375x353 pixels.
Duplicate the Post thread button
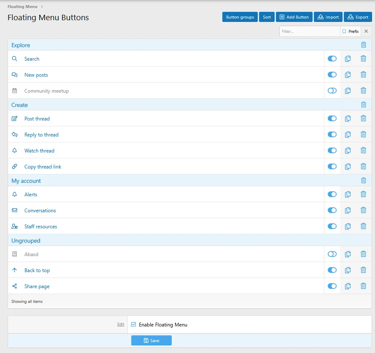[x=348, y=118]
